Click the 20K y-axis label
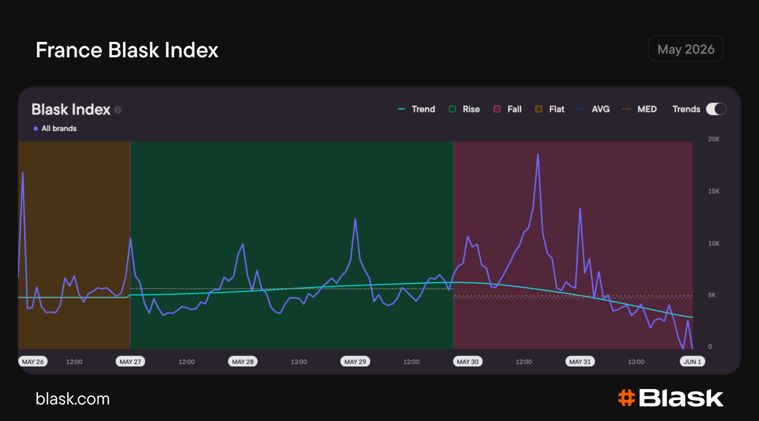Viewport: 759px width, 421px height. pos(714,139)
